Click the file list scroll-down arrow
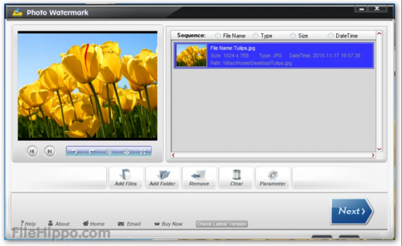The height and width of the screenshot is (246, 402). (379, 149)
